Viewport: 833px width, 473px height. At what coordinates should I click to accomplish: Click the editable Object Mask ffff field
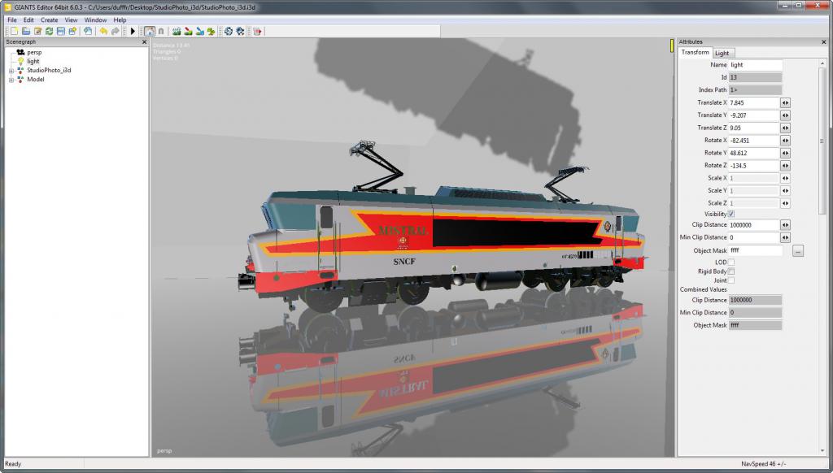click(x=756, y=250)
